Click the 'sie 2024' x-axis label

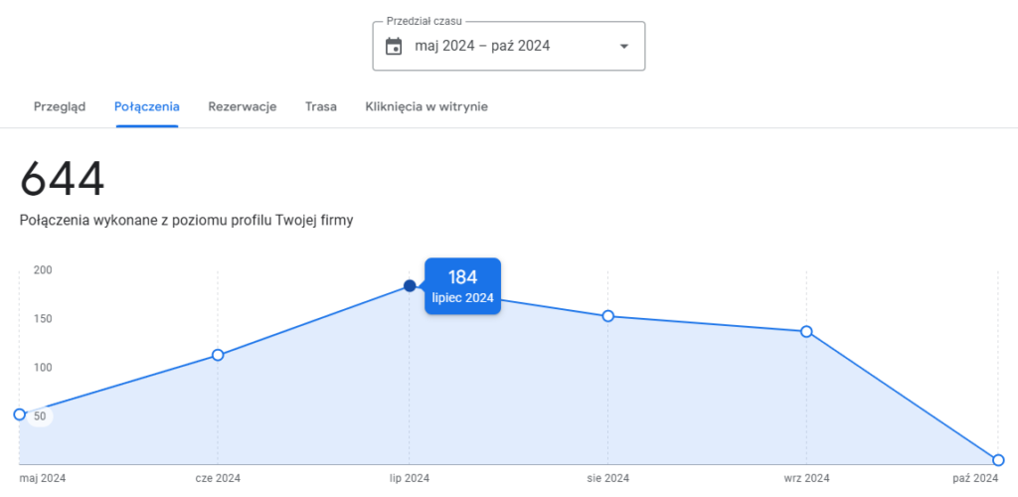608,479
